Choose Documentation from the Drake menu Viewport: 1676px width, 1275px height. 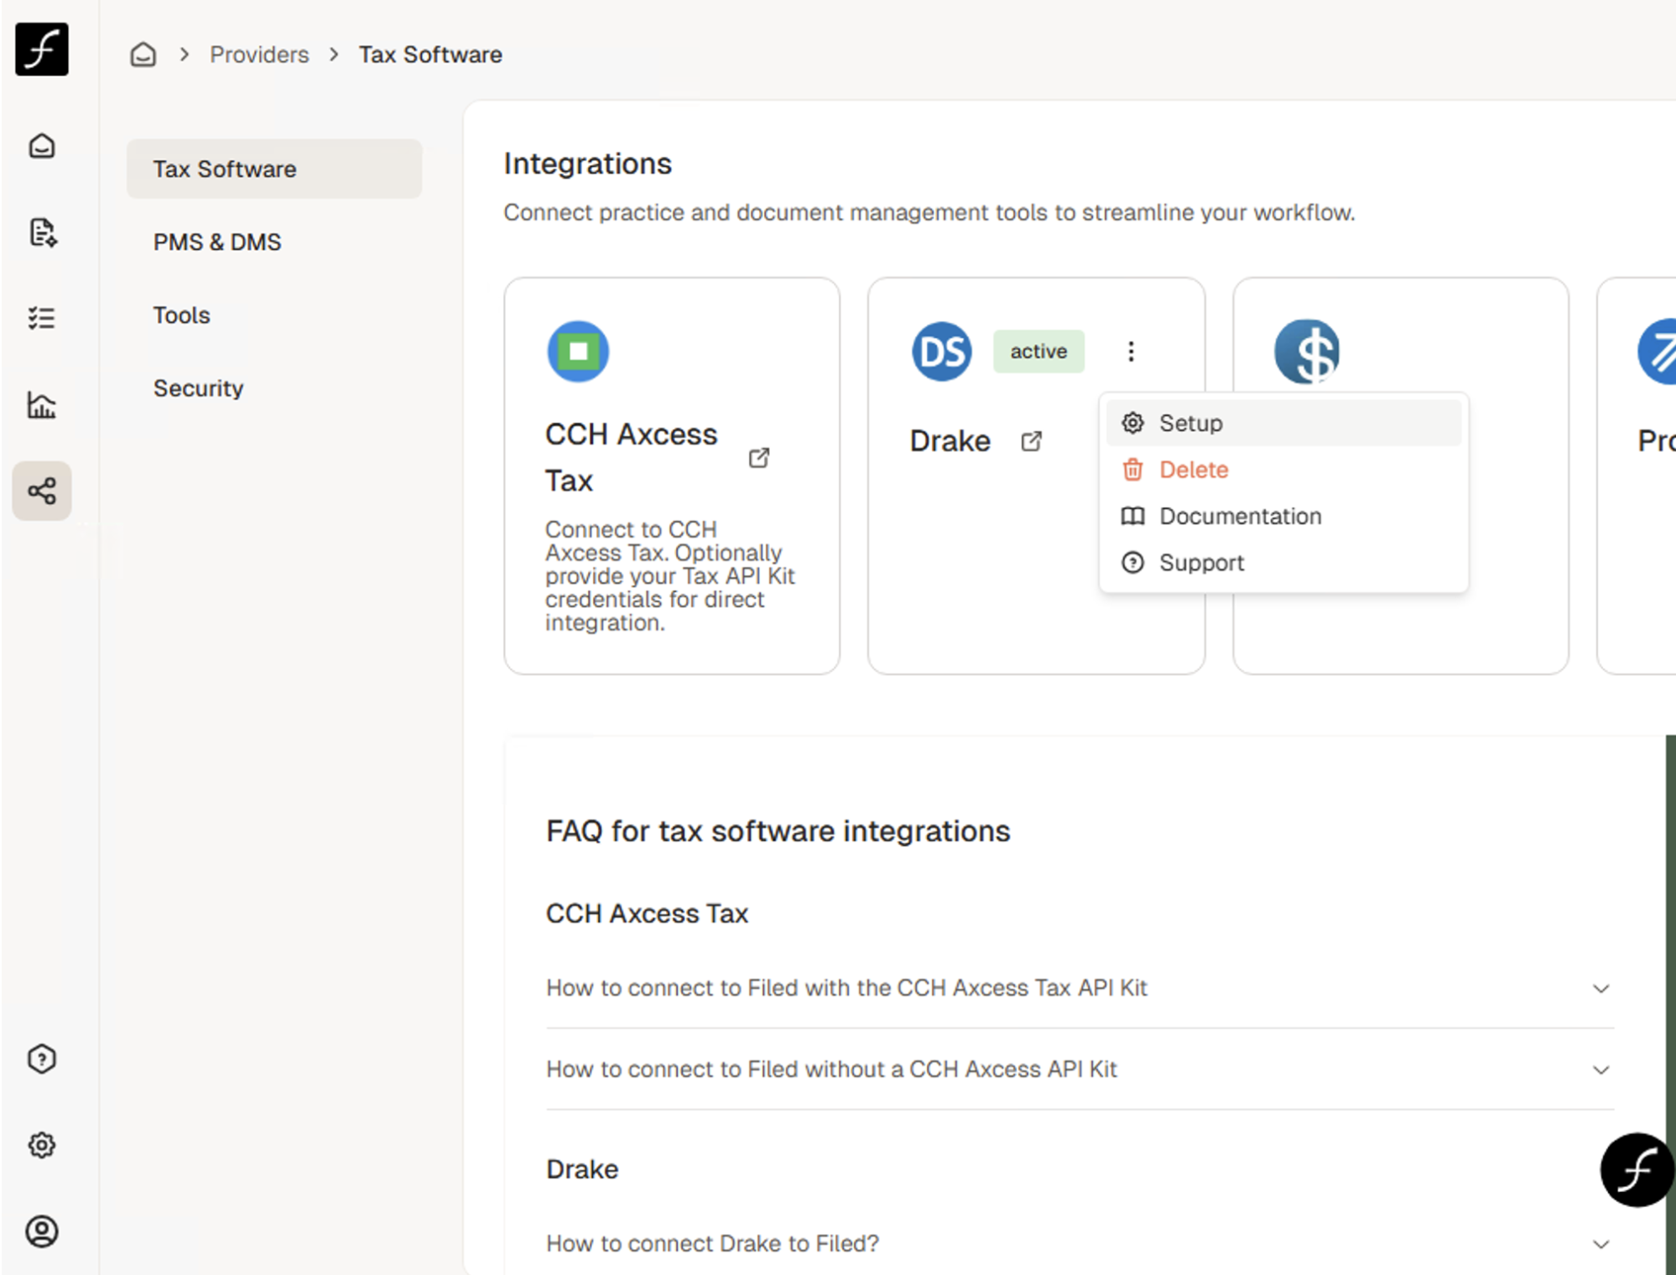click(x=1283, y=516)
